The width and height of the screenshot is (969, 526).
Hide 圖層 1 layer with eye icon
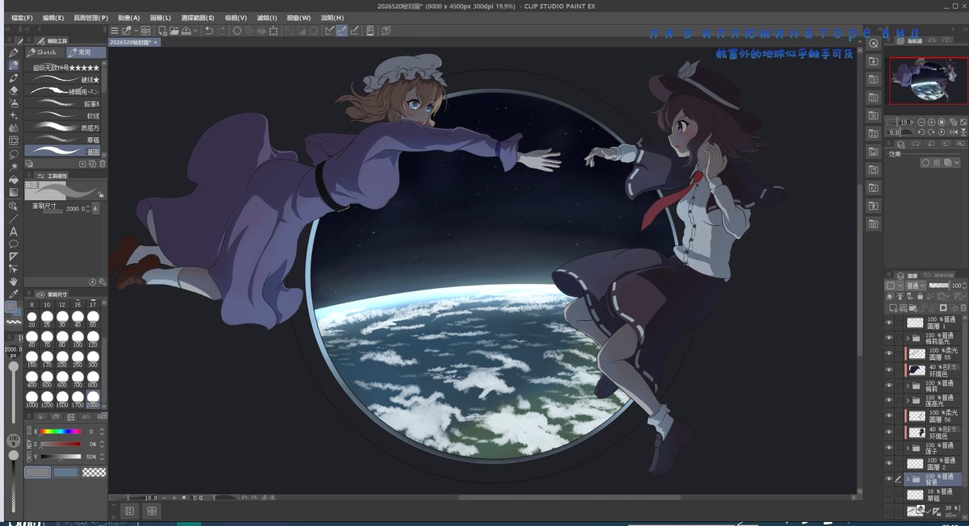coord(889,323)
